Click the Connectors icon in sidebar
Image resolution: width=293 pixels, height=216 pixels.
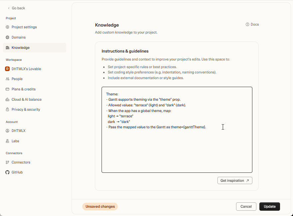7,162
